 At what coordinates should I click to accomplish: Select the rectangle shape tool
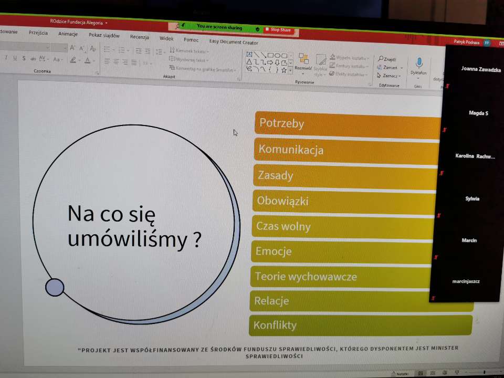270,55
